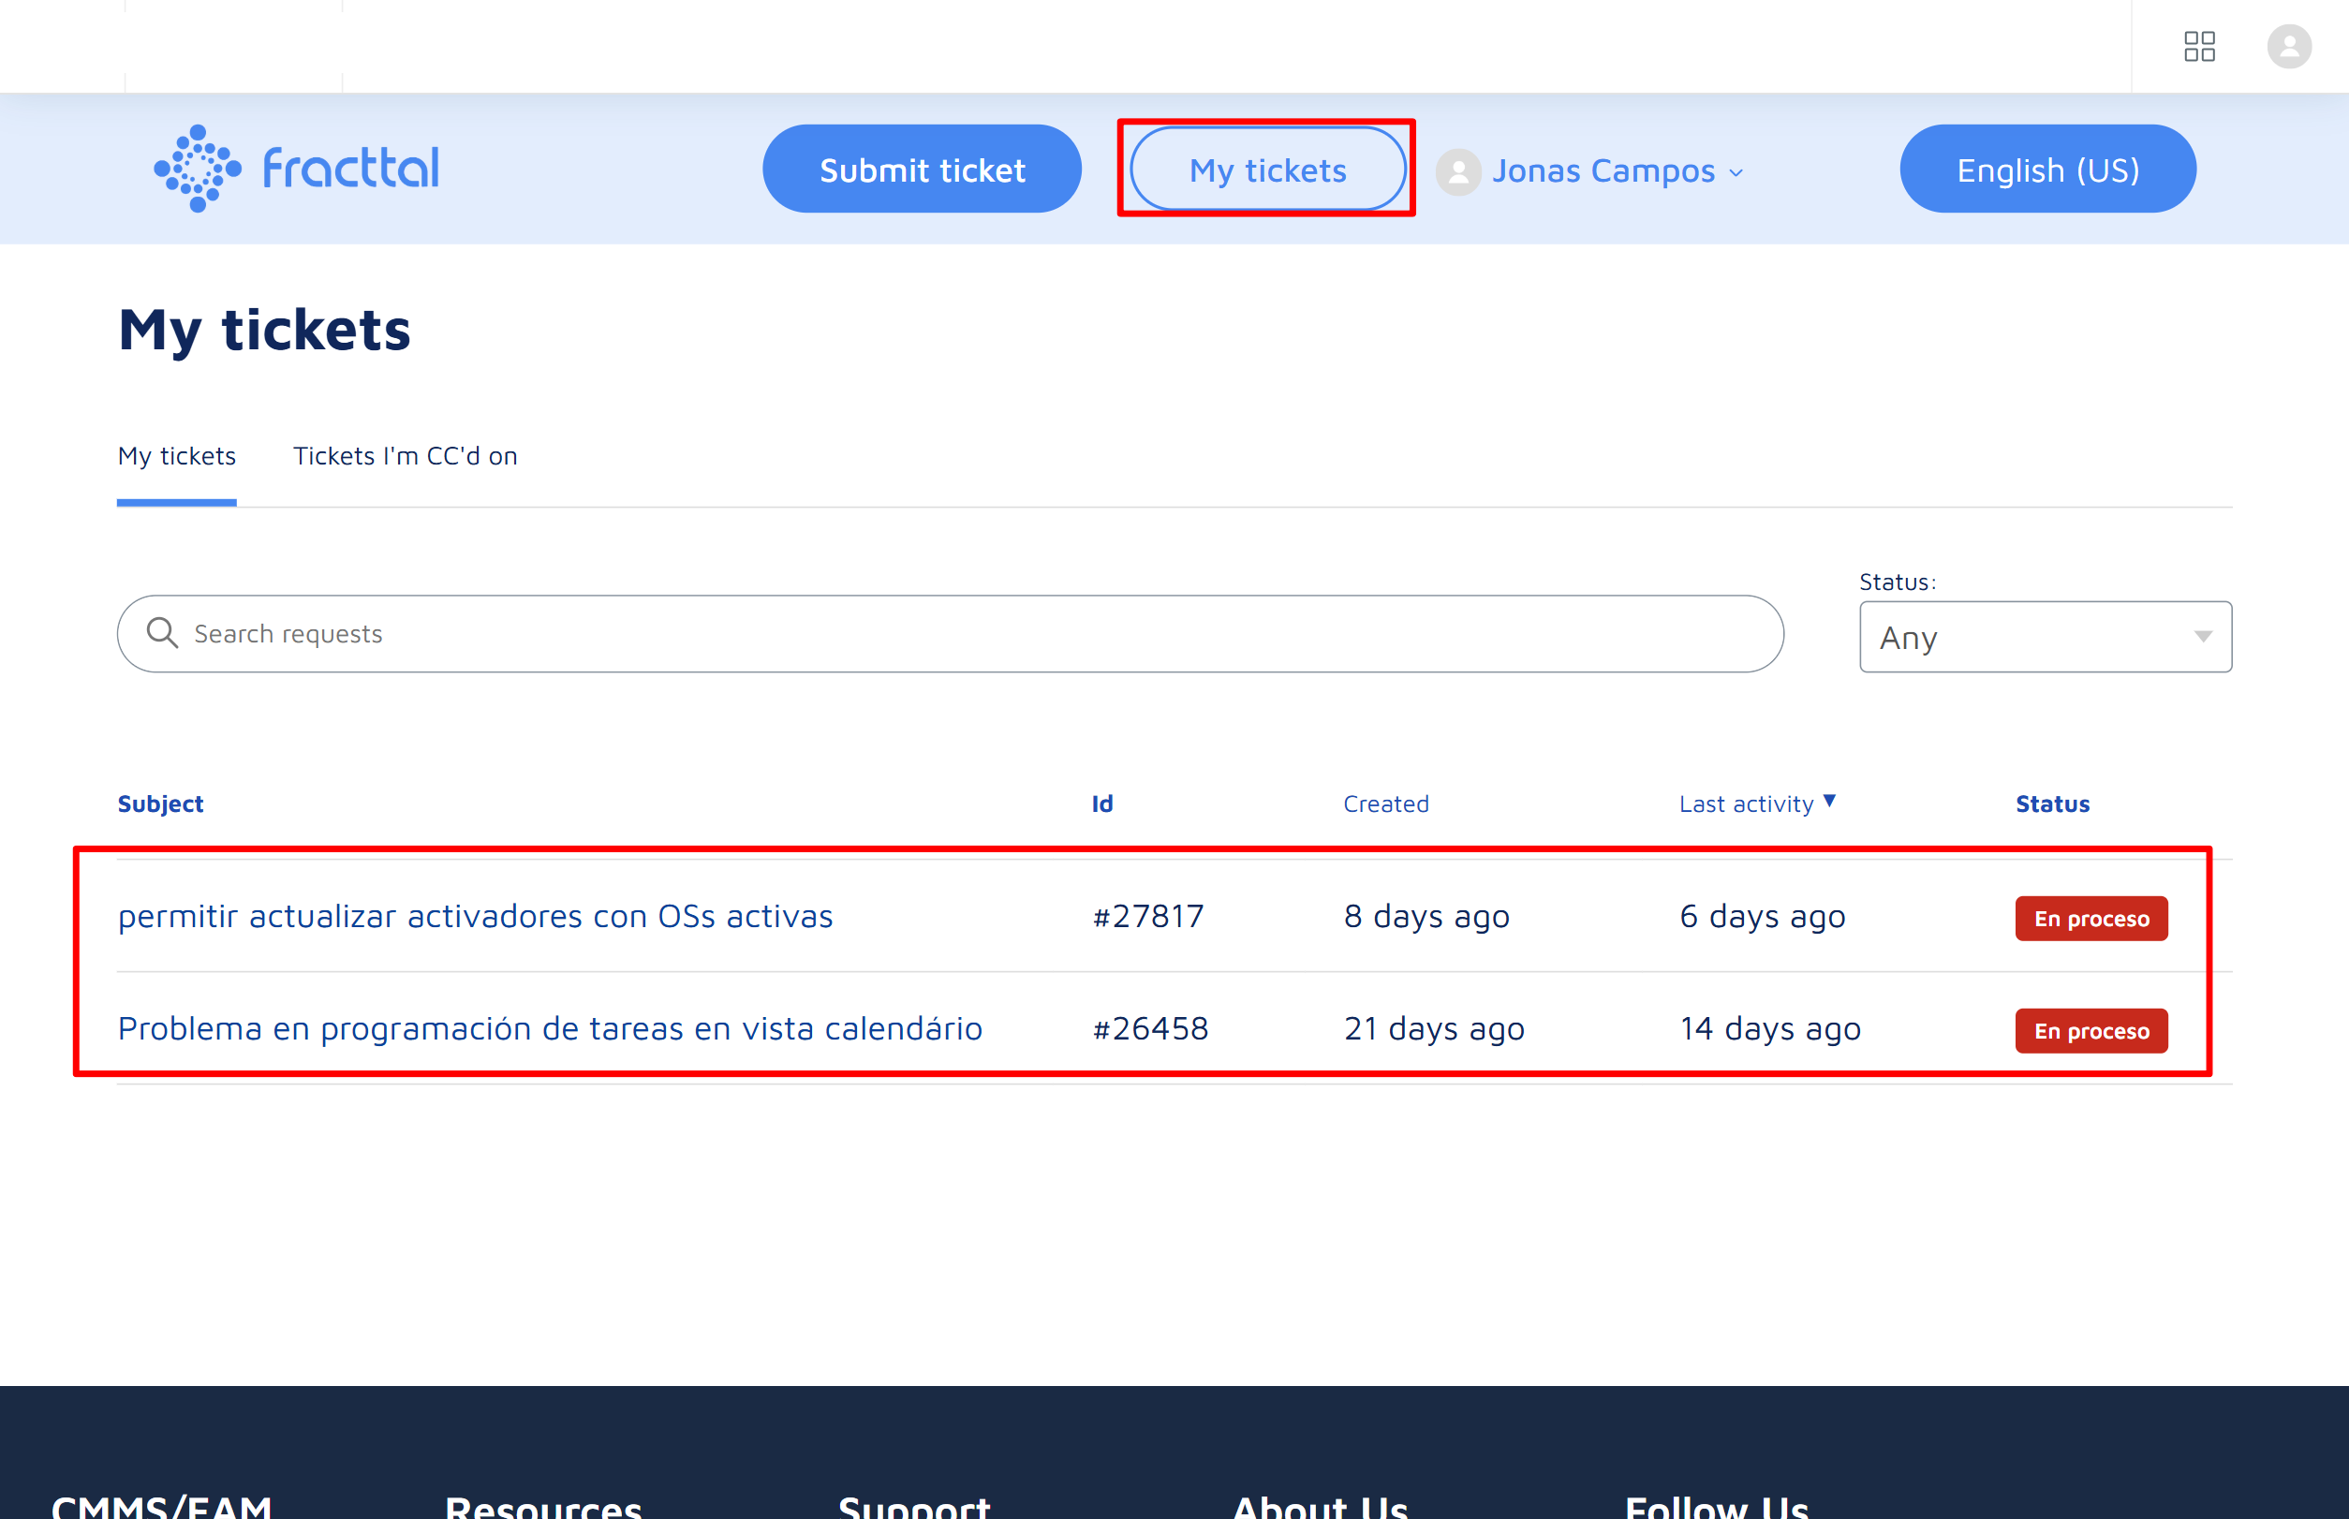Open the English (US) language selector
The image size is (2349, 1519).
pos(2048,170)
